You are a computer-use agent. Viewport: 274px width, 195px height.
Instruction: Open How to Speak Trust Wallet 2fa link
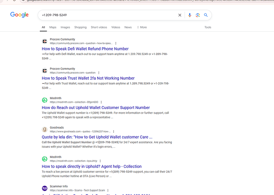pyautogui.click(x=88, y=78)
